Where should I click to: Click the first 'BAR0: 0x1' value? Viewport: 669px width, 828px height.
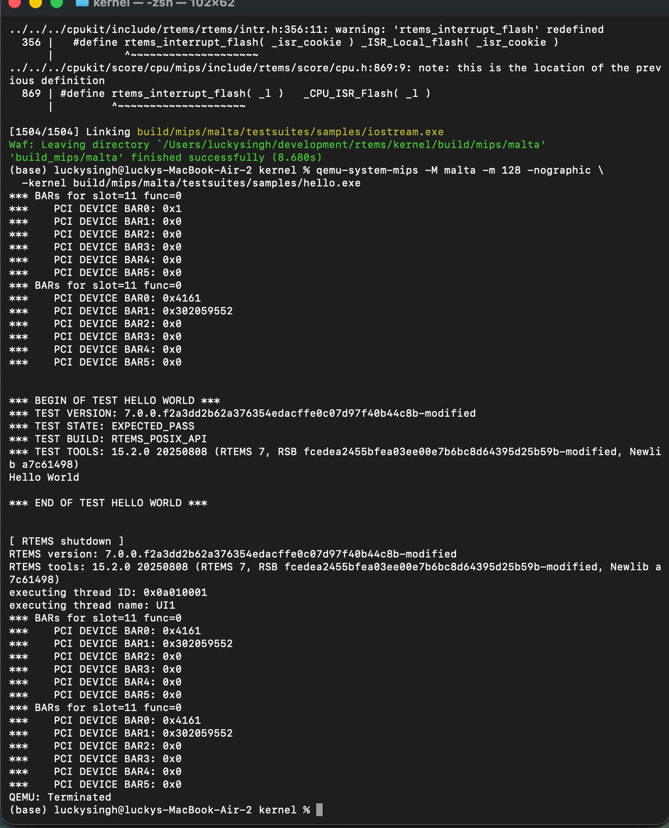[172, 209]
